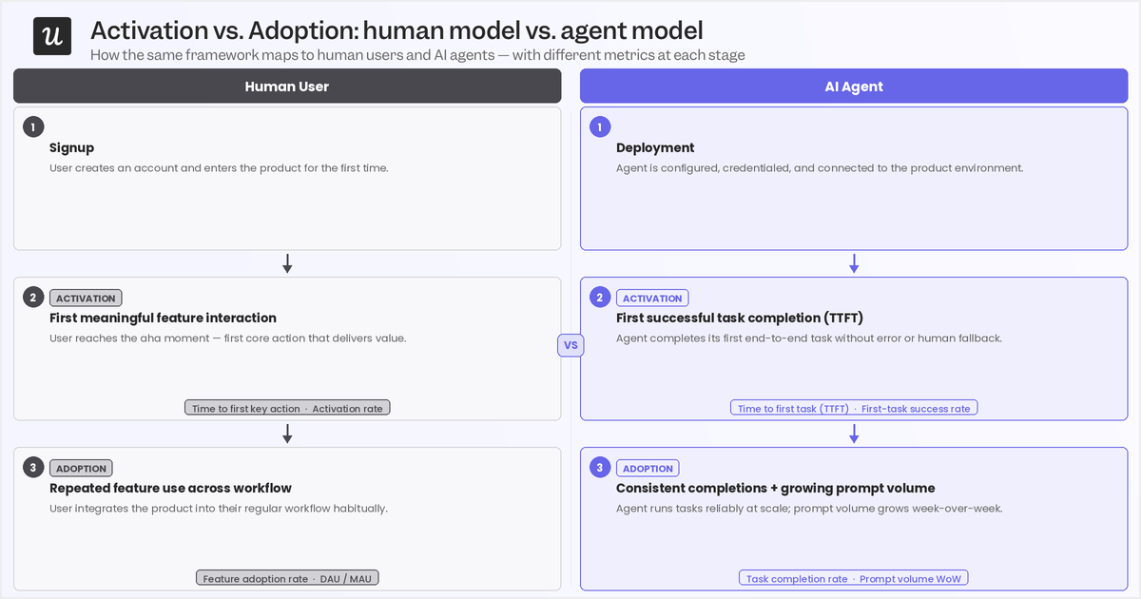Click text 'Agent completes its first end-to-end task'

[x=809, y=338]
